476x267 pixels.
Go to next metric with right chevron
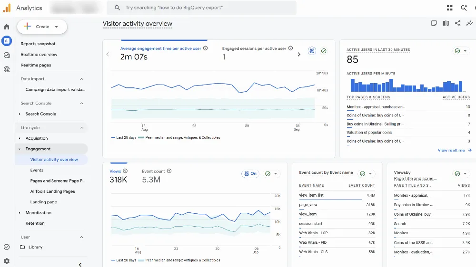(x=299, y=54)
